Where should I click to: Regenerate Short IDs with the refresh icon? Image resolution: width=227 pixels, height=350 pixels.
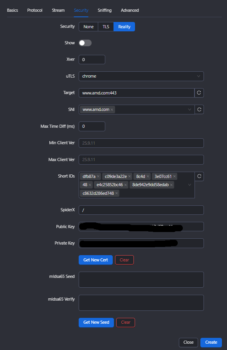click(199, 176)
